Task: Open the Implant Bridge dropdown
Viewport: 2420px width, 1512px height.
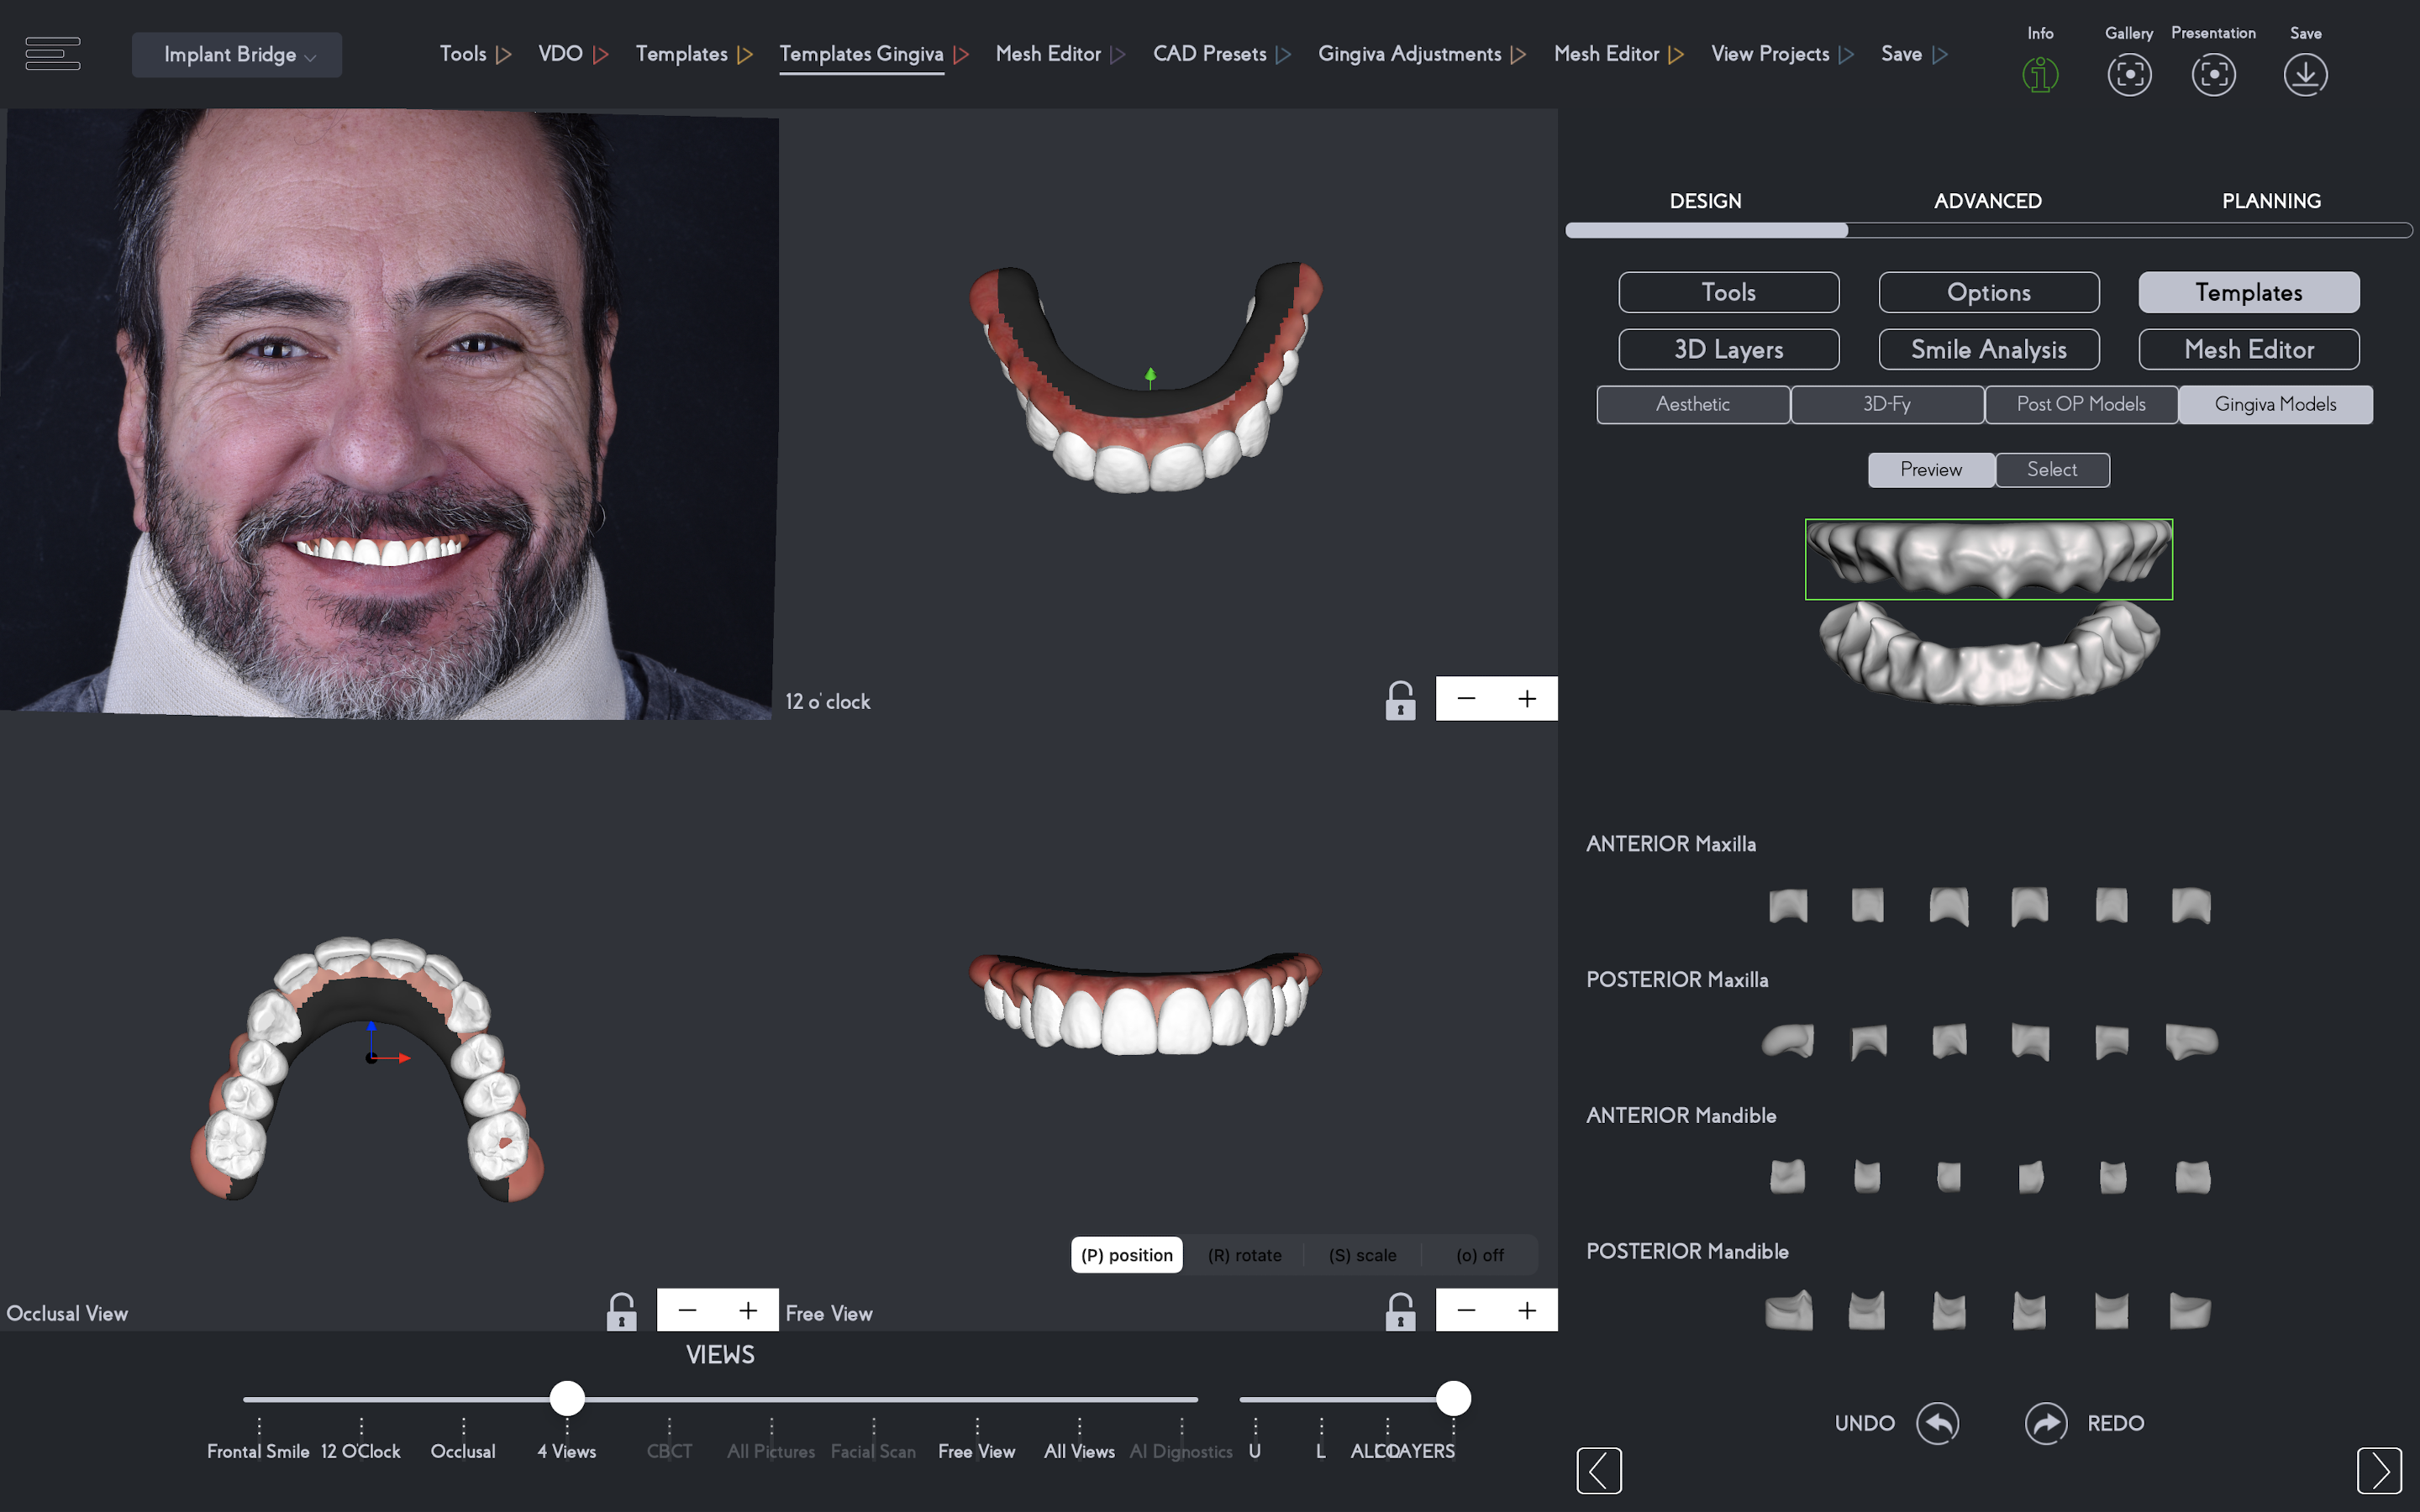Action: (237, 55)
